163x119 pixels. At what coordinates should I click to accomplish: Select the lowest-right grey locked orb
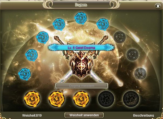[140, 74]
